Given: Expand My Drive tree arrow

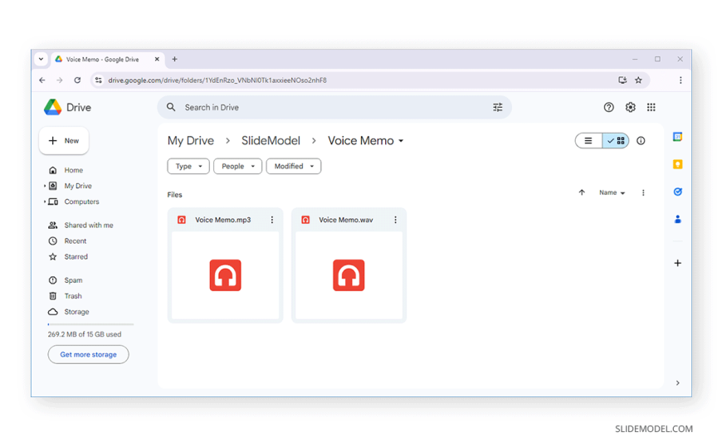Looking at the screenshot, I should pos(45,186).
